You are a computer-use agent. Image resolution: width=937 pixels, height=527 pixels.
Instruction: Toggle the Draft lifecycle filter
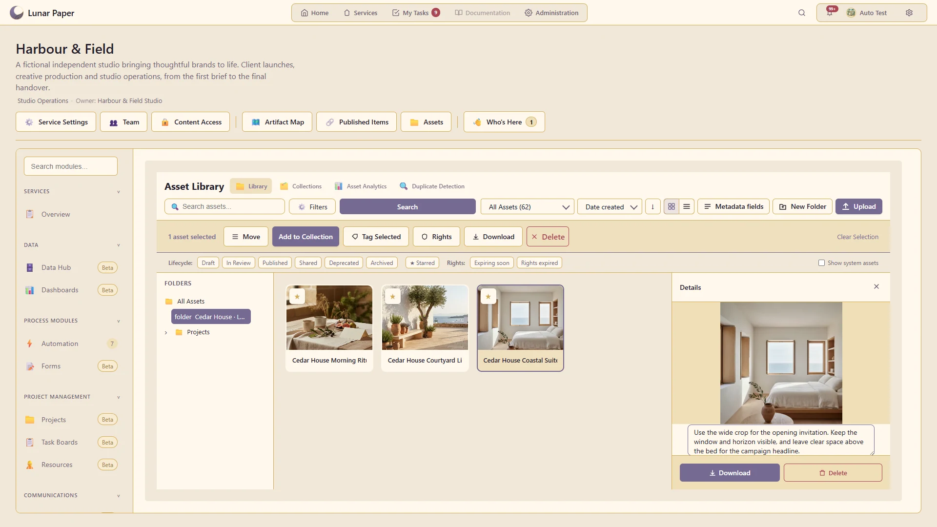(x=208, y=263)
